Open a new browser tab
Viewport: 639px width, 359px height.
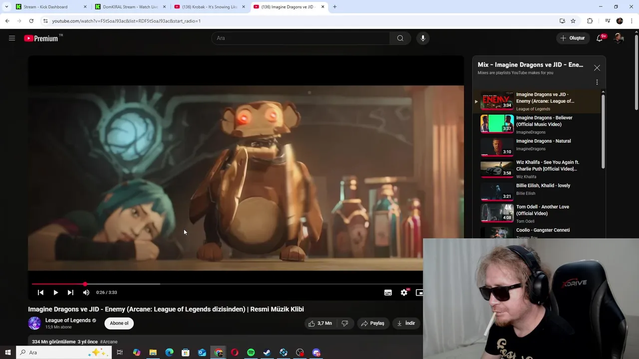coord(334,7)
